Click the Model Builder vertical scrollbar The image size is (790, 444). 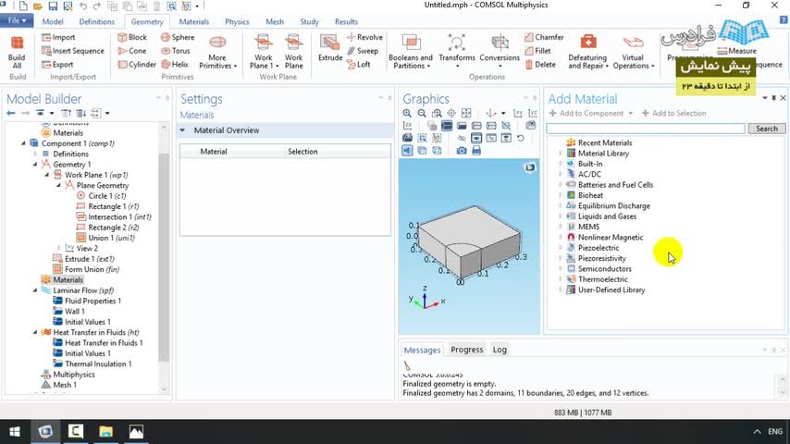point(164,257)
